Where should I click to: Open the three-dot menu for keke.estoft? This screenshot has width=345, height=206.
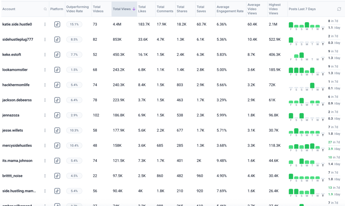[45, 55]
